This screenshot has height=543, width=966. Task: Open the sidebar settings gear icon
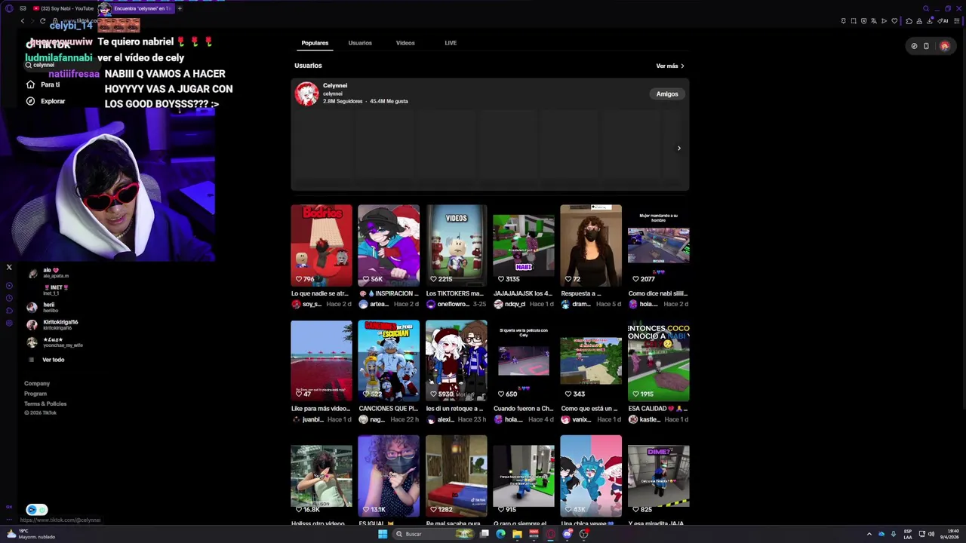(9, 323)
